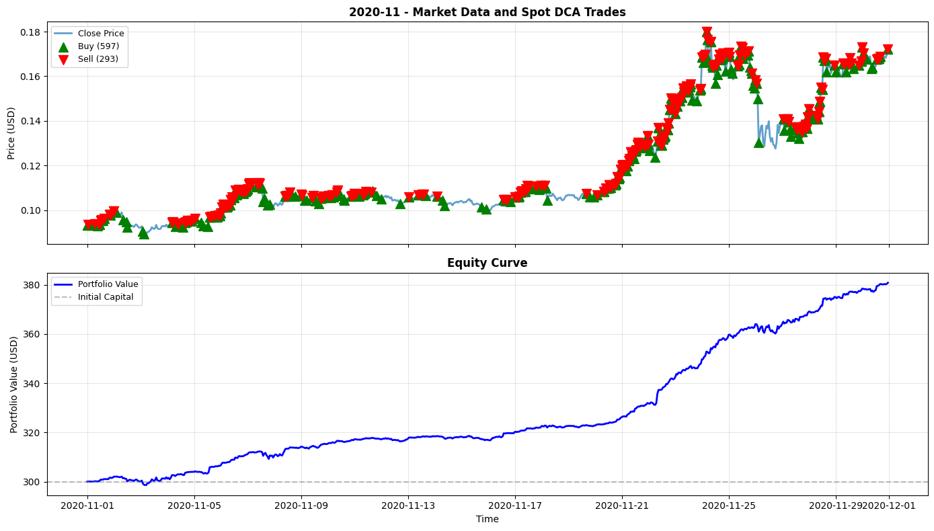Click the Close Price line sample in the legend
Image resolution: width=934 pixels, height=531 pixels.
tap(63, 33)
